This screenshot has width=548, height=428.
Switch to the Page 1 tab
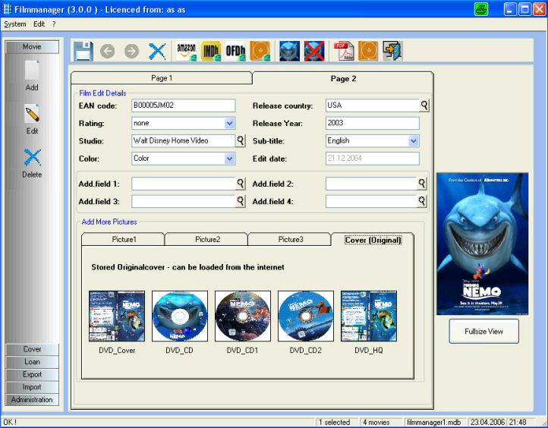point(161,78)
